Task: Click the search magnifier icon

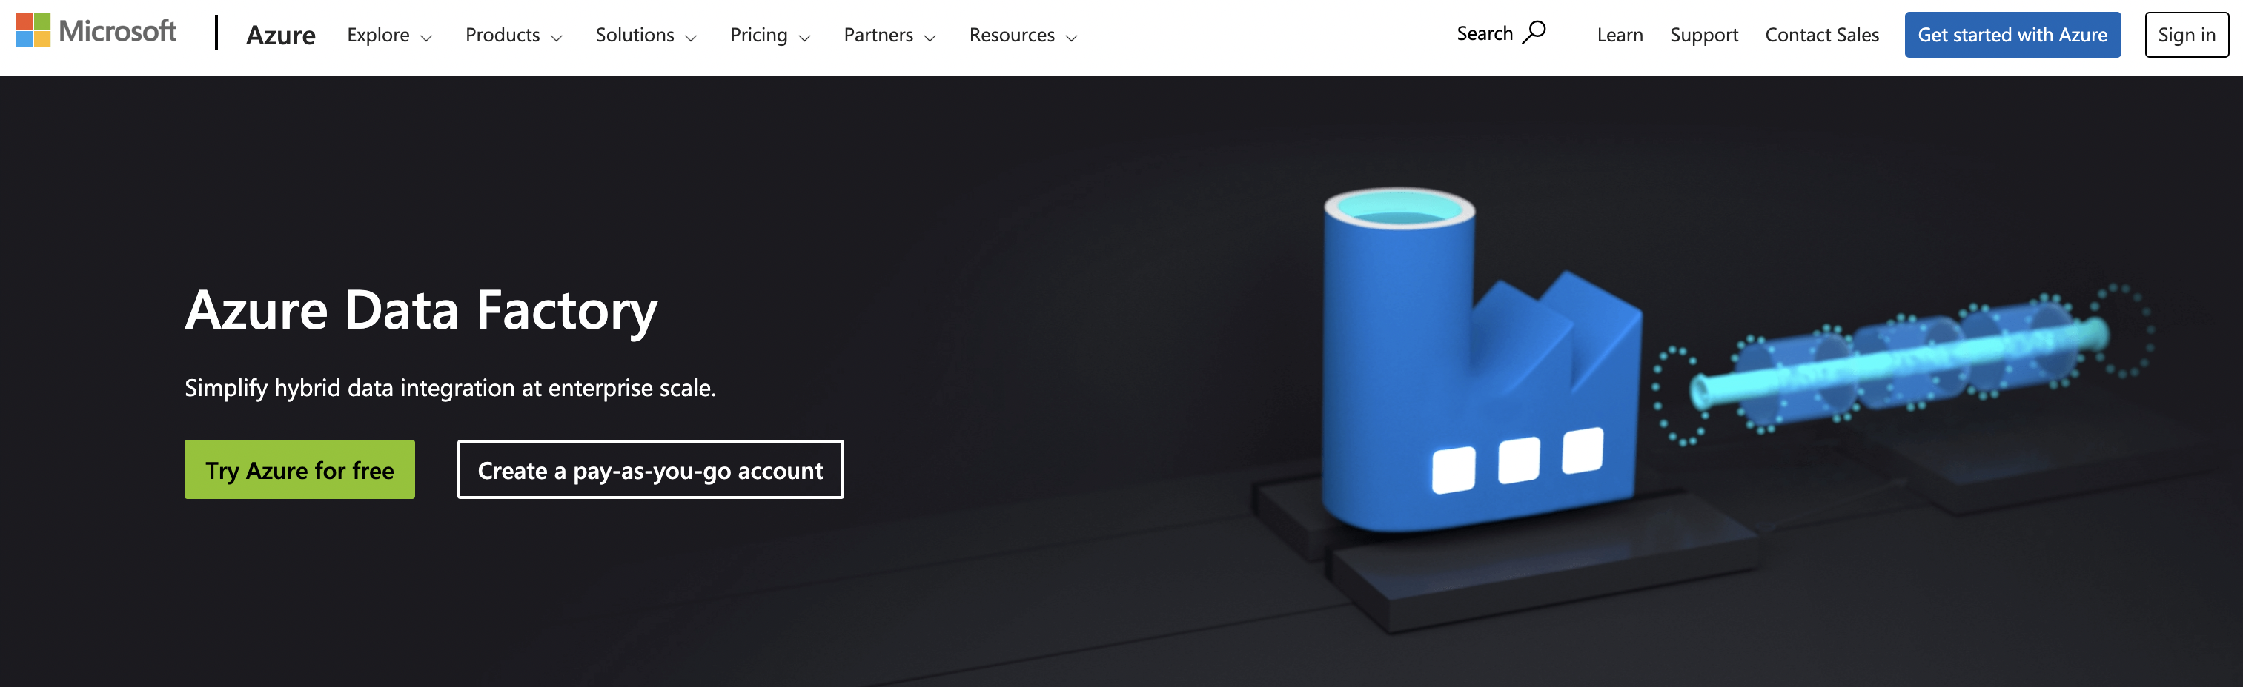Action: pos(1534,32)
